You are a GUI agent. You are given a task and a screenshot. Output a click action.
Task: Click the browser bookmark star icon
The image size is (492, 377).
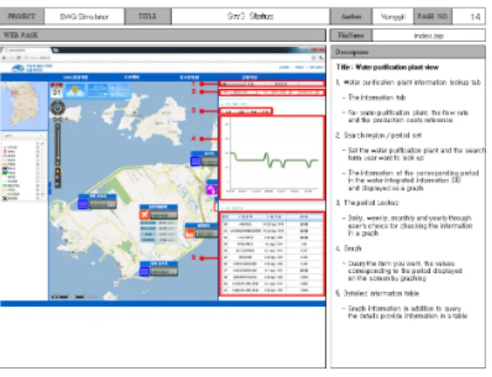click(314, 58)
